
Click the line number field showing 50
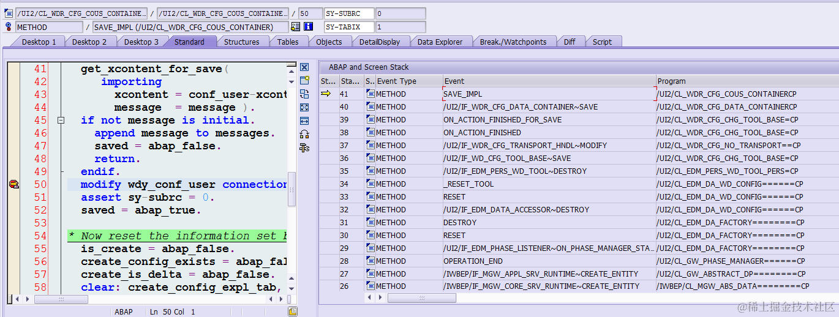point(311,13)
